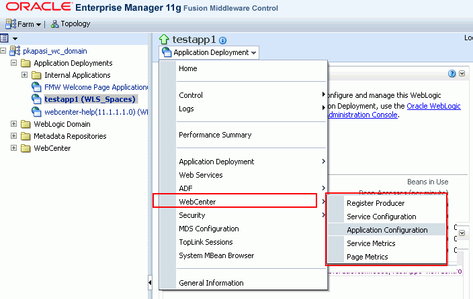Select WebLogic Domain tree label
Image resolution: width=473 pixels, height=299 pixels.
click(62, 124)
